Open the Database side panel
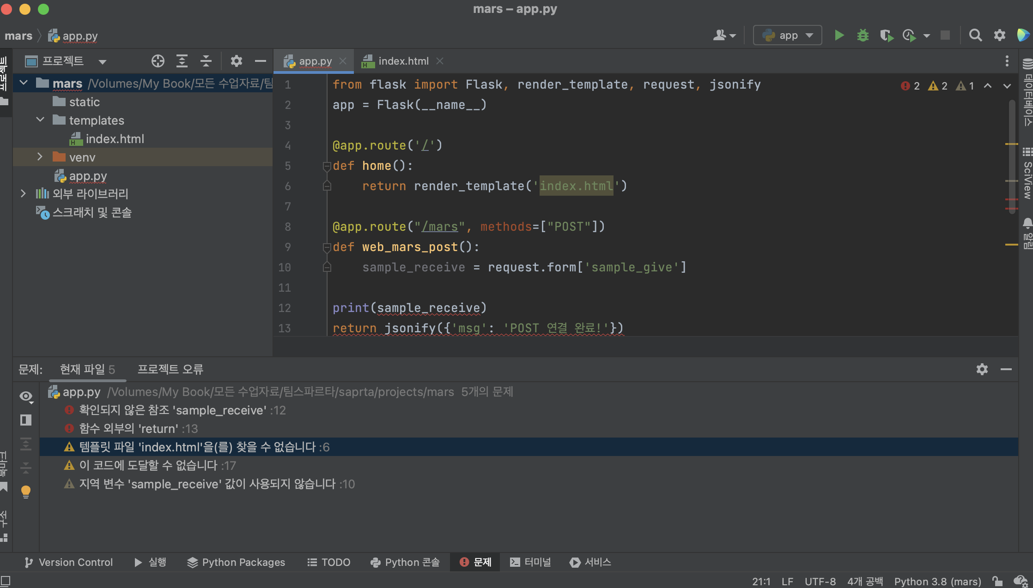The width and height of the screenshot is (1033, 588). pos(1027,92)
